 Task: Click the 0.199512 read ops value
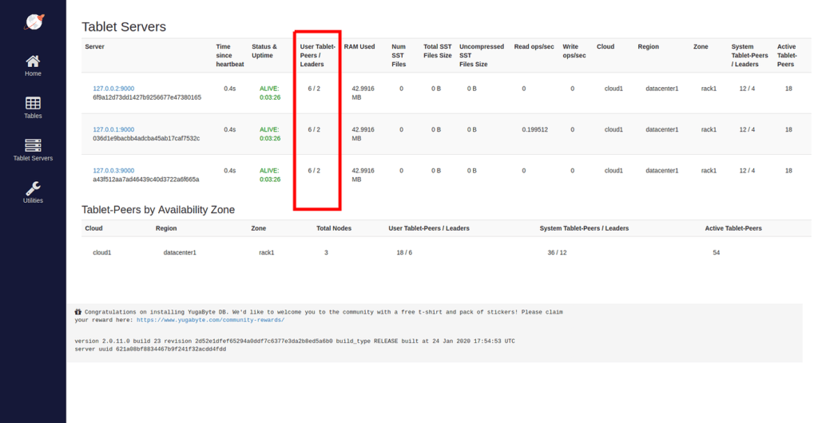(534, 130)
